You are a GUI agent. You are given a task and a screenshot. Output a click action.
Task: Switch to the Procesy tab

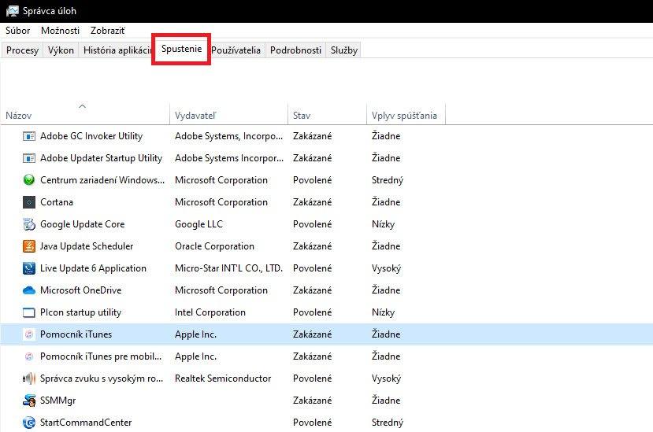(23, 50)
